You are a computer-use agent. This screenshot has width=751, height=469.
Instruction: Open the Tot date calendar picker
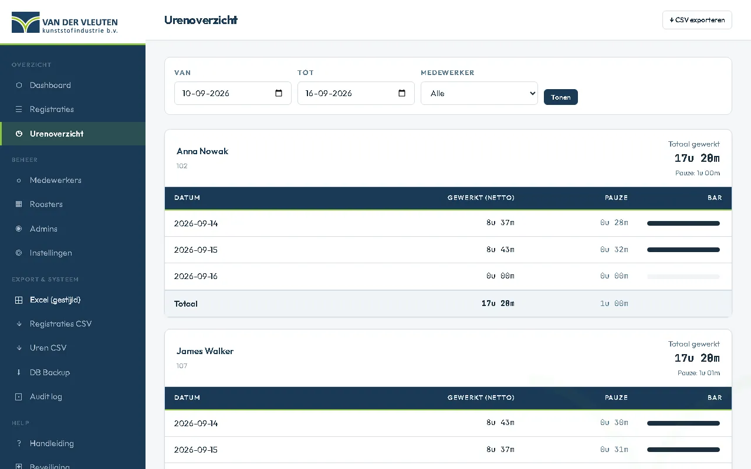coord(402,93)
